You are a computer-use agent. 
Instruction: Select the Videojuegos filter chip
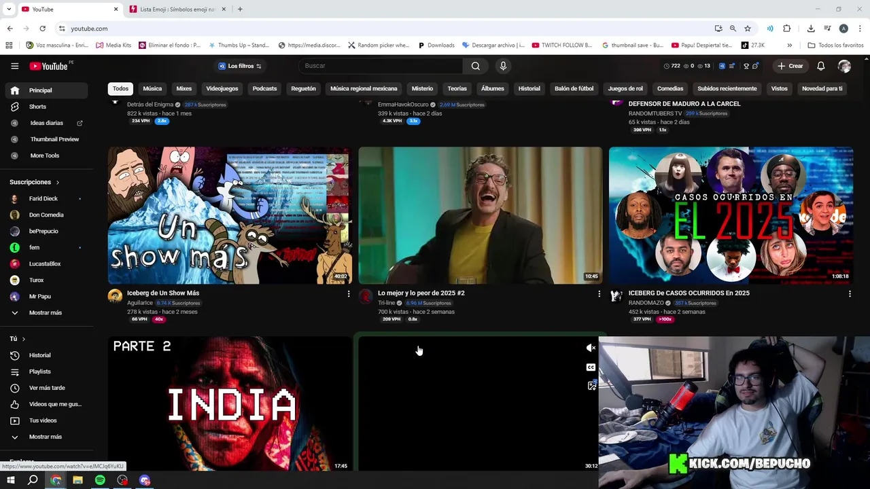point(222,88)
